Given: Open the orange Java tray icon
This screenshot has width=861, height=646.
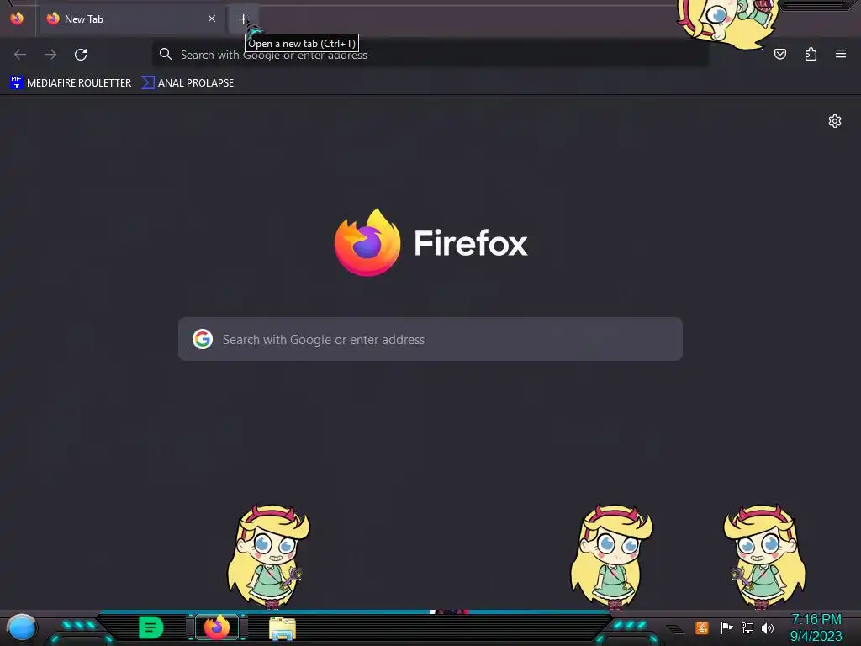Looking at the screenshot, I should (x=702, y=627).
